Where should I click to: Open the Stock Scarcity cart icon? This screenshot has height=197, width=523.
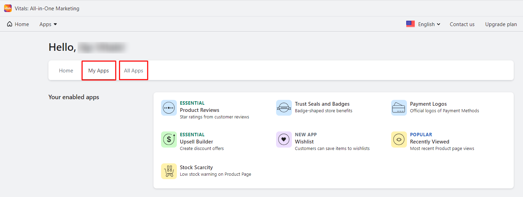coord(169,171)
